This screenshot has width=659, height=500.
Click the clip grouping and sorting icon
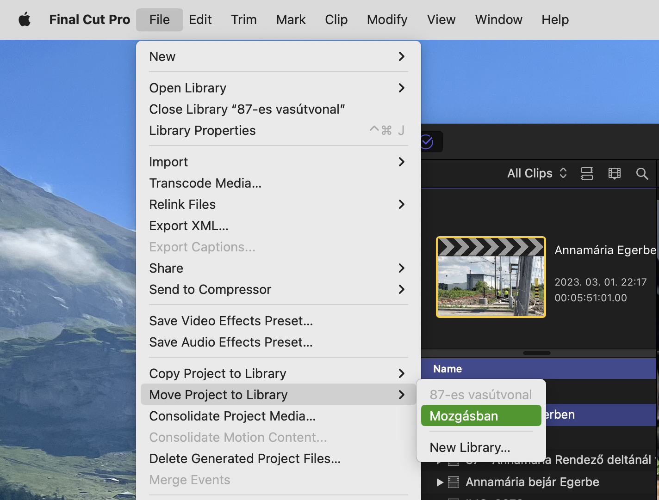(587, 173)
